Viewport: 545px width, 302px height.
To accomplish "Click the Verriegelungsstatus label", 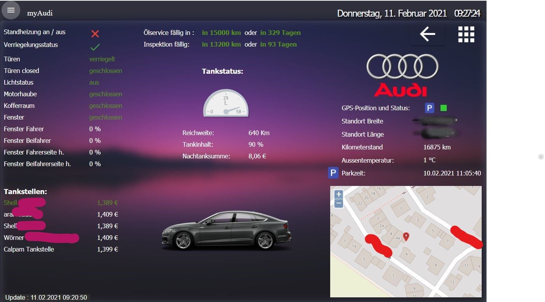I will tap(31, 45).
